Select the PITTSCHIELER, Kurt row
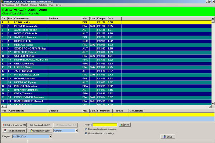215x143 pixels. 106,75
